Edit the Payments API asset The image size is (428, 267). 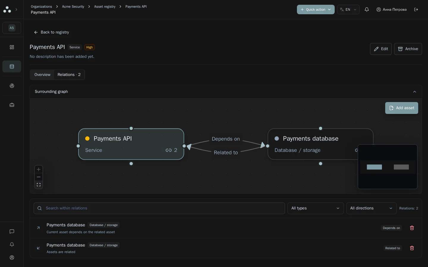(381, 49)
